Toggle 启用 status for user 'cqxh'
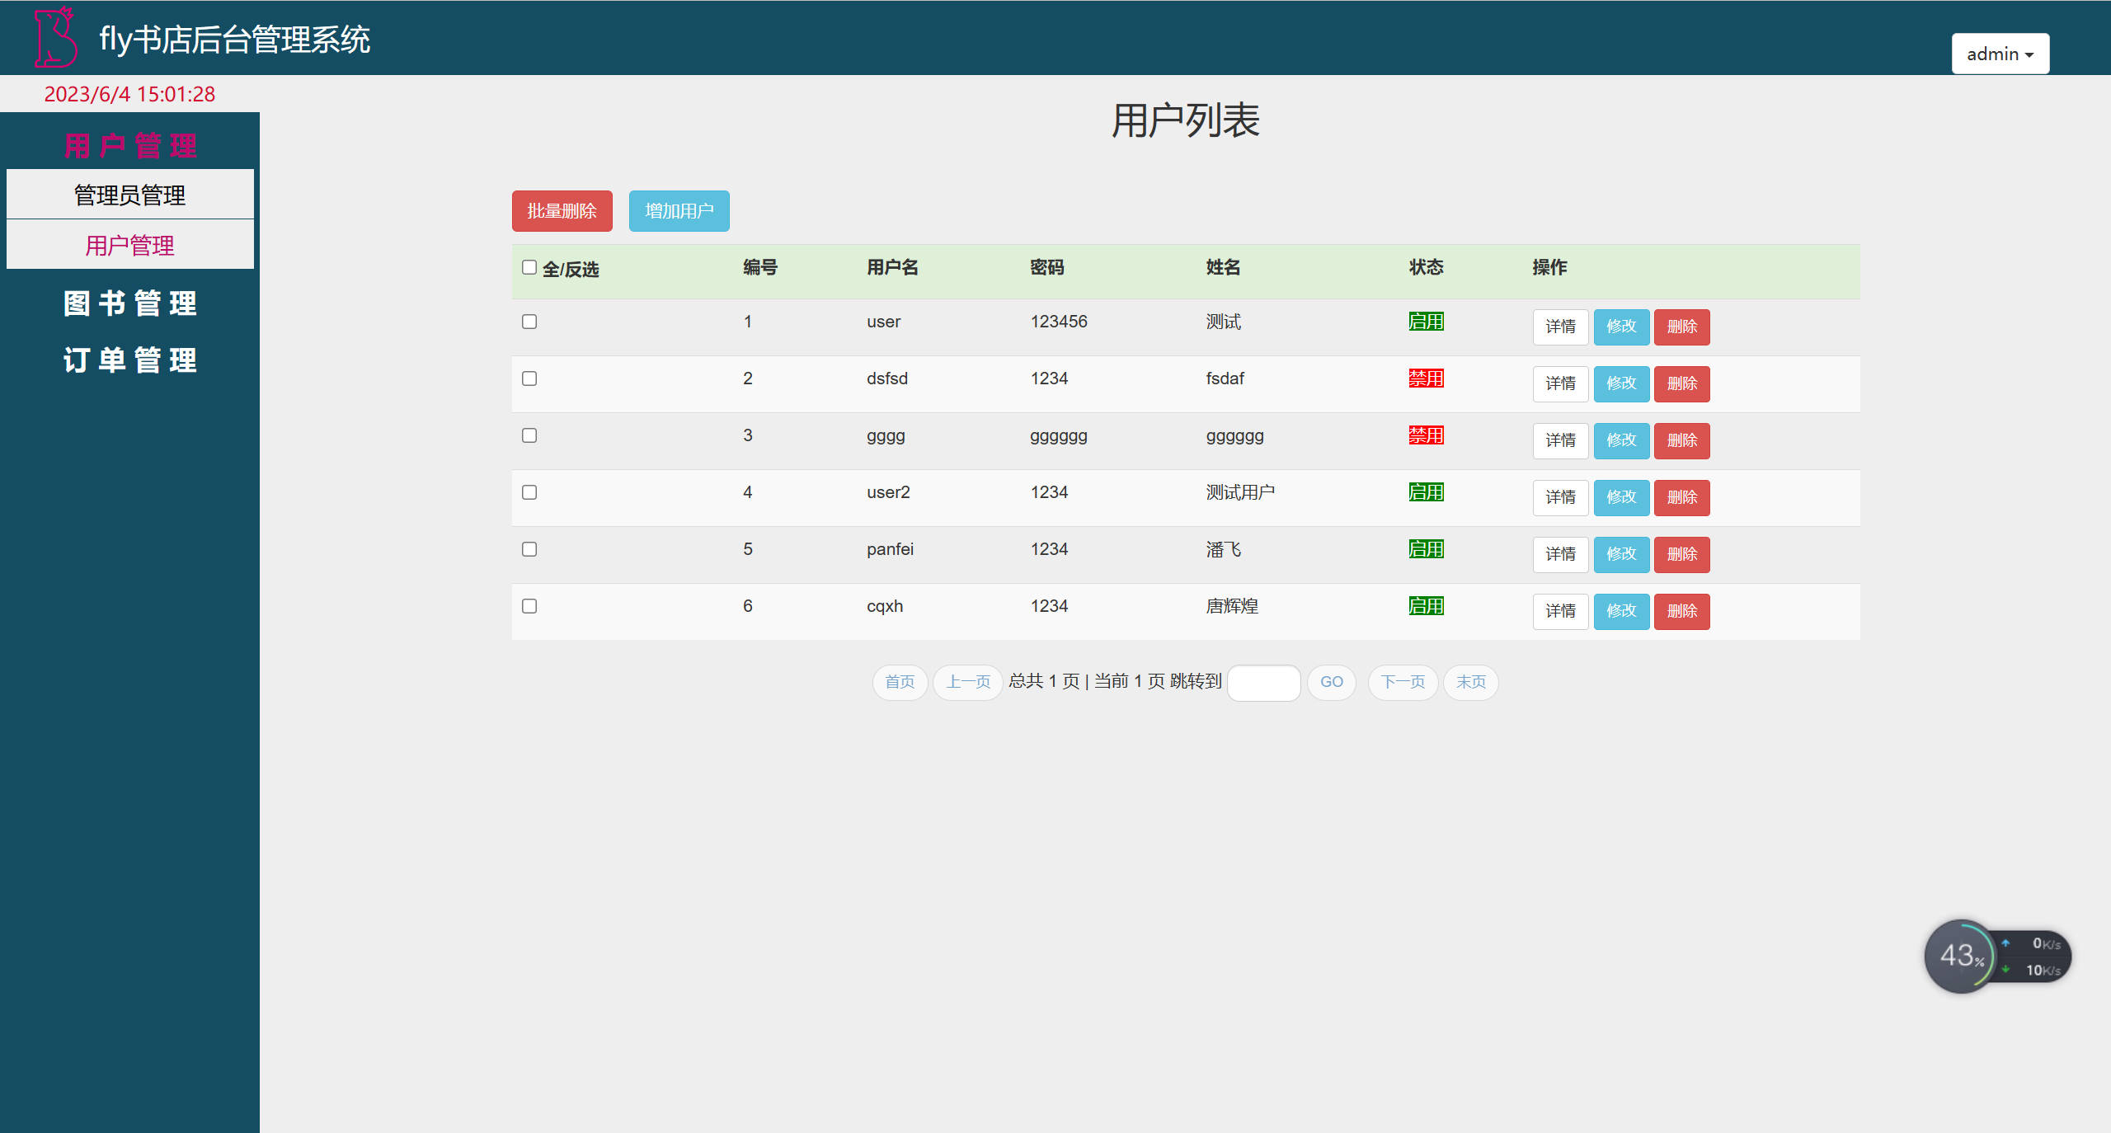The height and width of the screenshot is (1133, 2111). (1426, 606)
